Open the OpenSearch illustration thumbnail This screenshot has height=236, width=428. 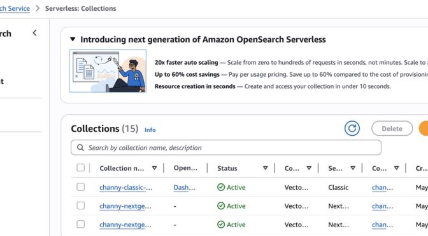coord(108,71)
